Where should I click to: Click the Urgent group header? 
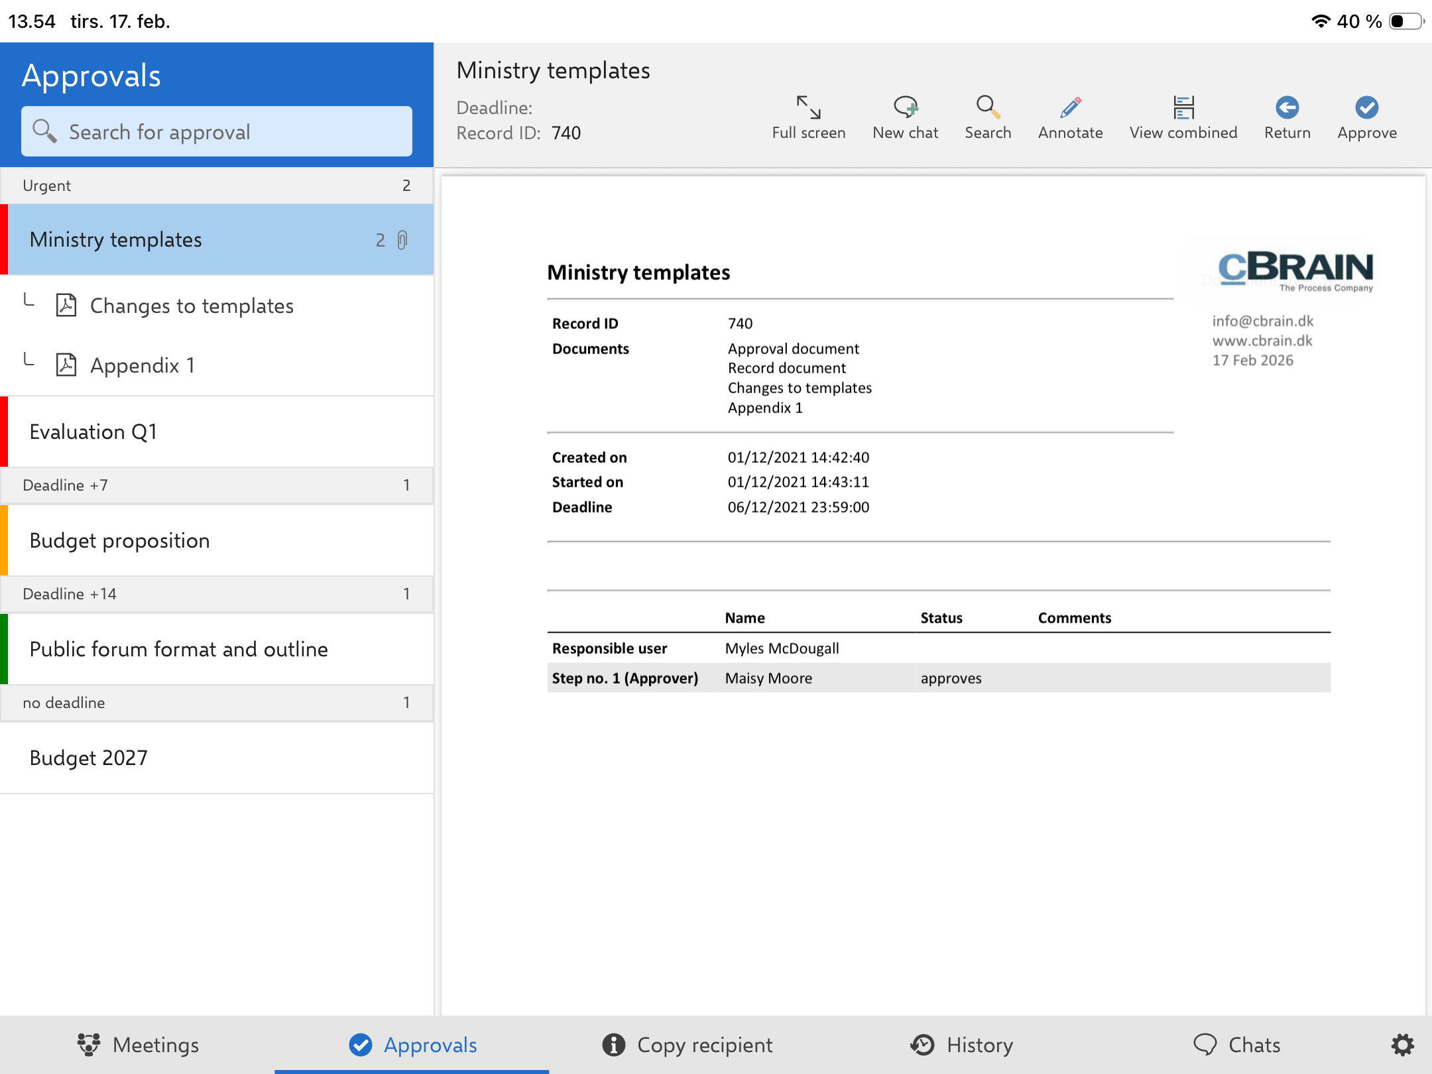pyautogui.click(x=217, y=186)
